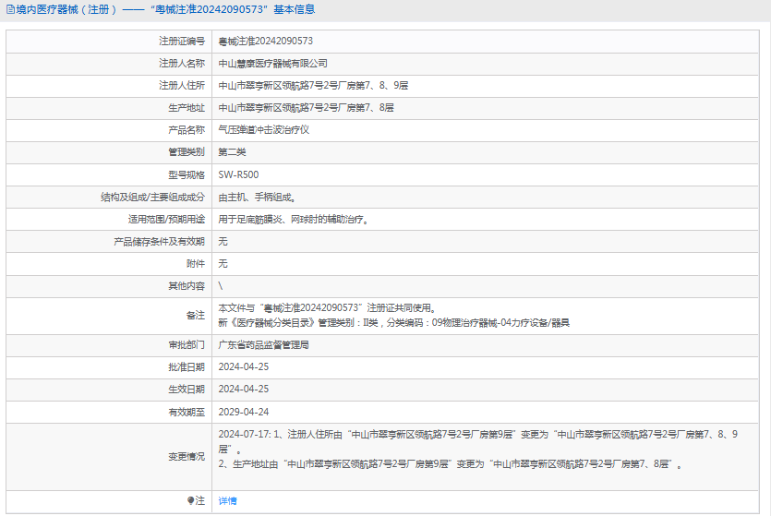Click production address ending 第7、8层
Viewport: 771px width, 516px height.
pyautogui.click(x=306, y=108)
